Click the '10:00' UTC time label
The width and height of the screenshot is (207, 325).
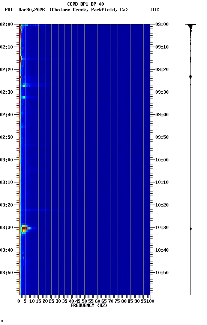pos(162,160)
